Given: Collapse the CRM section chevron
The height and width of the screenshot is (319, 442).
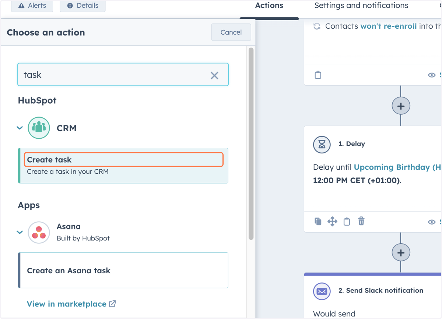Looking at the screenshot, I should coord(20,128).
